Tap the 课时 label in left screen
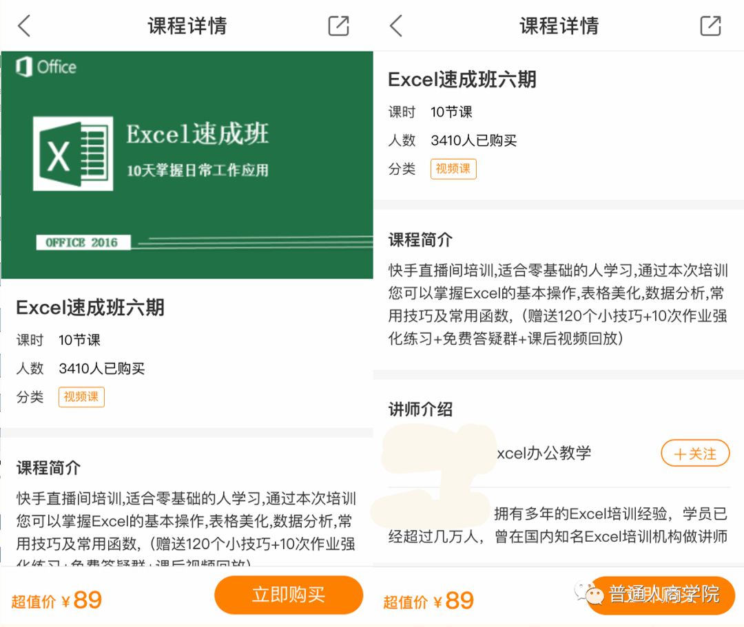Image resolution: width=744 pixels, height=627 pixels. pos(30,340)
